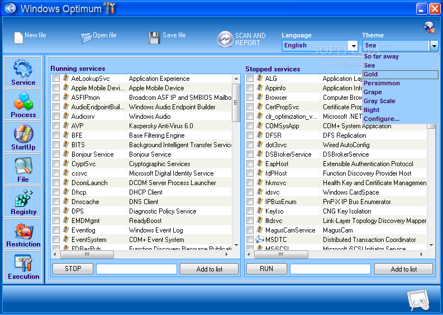This screenshot has width=443, height=315.
Task: Click the CryptSvc service name
Action: [83, 164]
